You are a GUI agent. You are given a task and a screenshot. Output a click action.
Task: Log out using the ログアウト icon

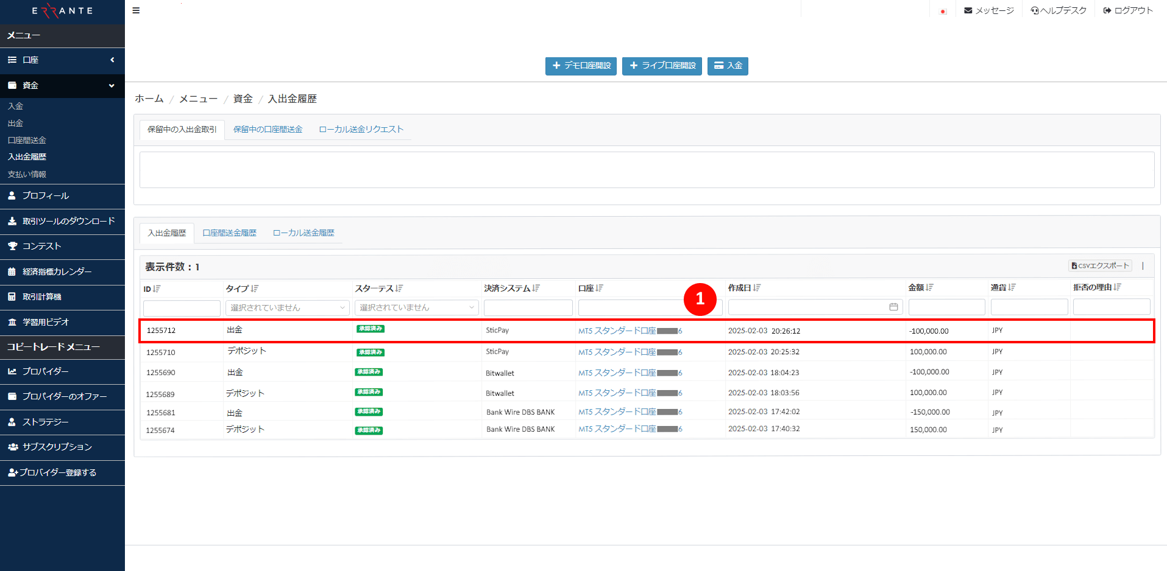pos(1107,10)
